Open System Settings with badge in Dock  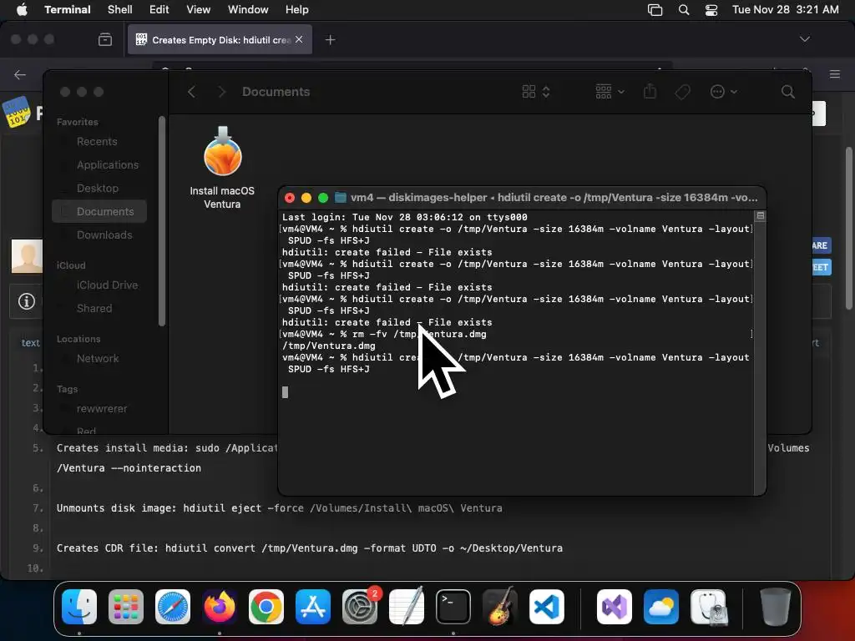pos(360,607)
